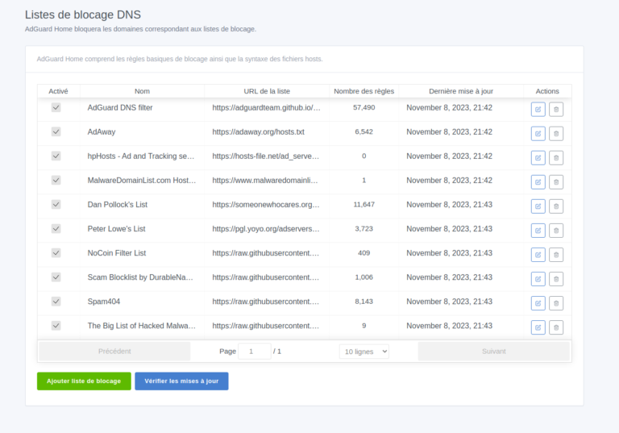Toggle NoCoin Filter List checkbox
This screenshot has height=433, width=619.
pos(56,252)
